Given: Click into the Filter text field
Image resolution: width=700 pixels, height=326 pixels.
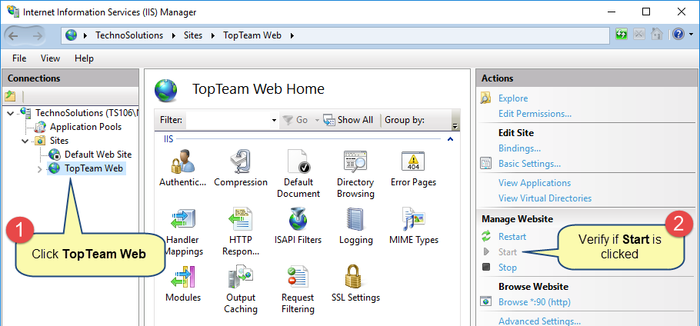Looking at the screenshot, I should [x=228, y=120].
